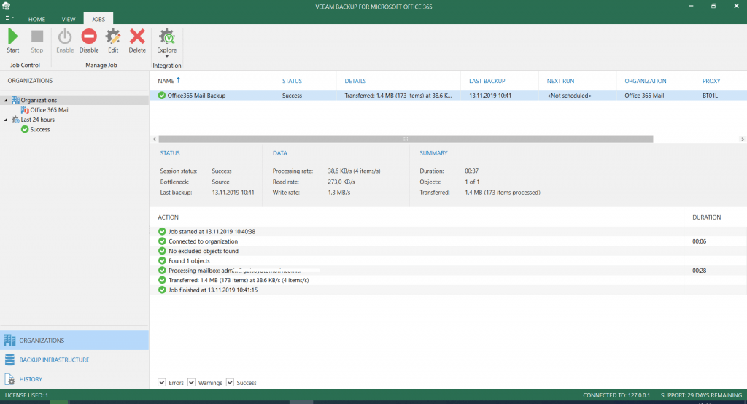Collapse the Last 24 hours tree node
This screenshot has width=747, height=404.
(6, 120)
